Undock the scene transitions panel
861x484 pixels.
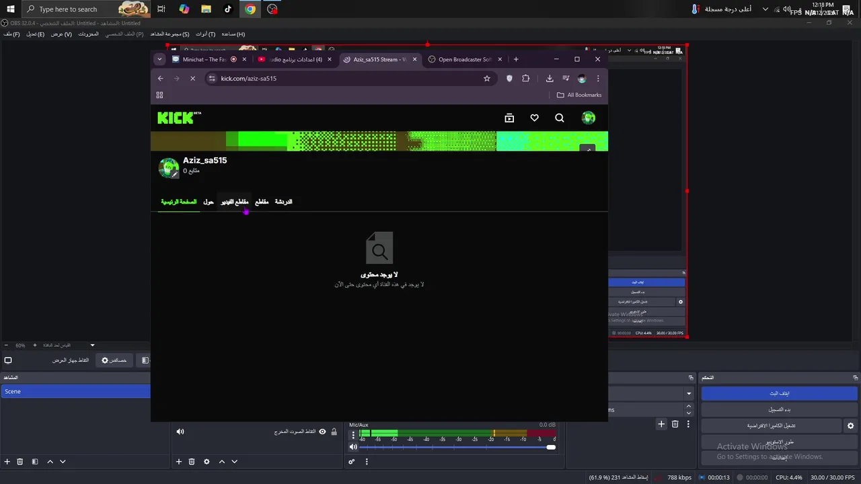691,378
